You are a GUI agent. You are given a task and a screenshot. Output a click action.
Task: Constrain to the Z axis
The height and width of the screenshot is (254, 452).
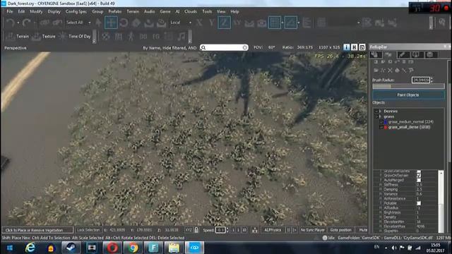pyautogui.click(x=225, y=23)
